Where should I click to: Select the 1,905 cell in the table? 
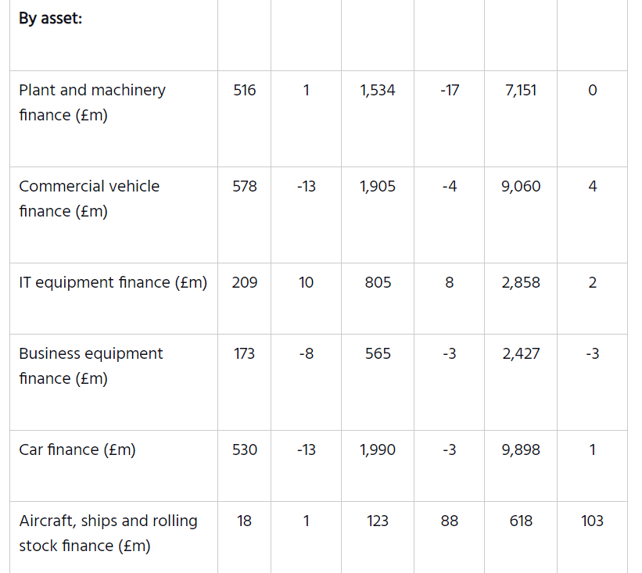(378, 186)
